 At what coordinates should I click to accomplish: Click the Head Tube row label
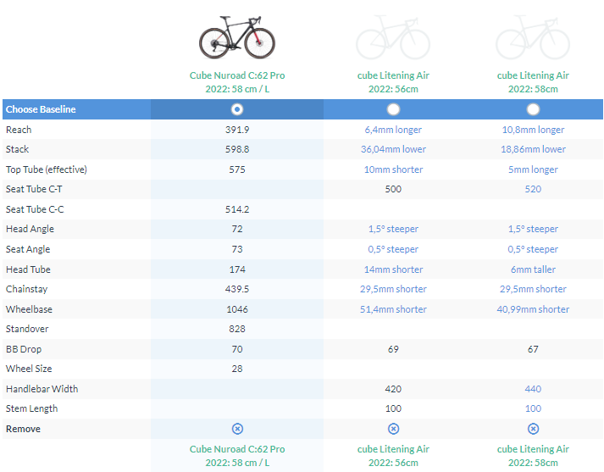[x=28, y=269]
